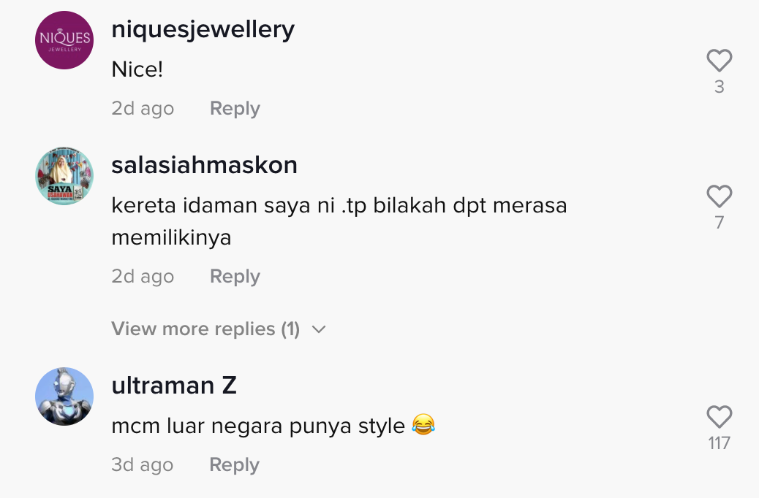This screenshot has height=498, width=759.
Task: Open the ultraman Z username link
Action: (174, 386)
